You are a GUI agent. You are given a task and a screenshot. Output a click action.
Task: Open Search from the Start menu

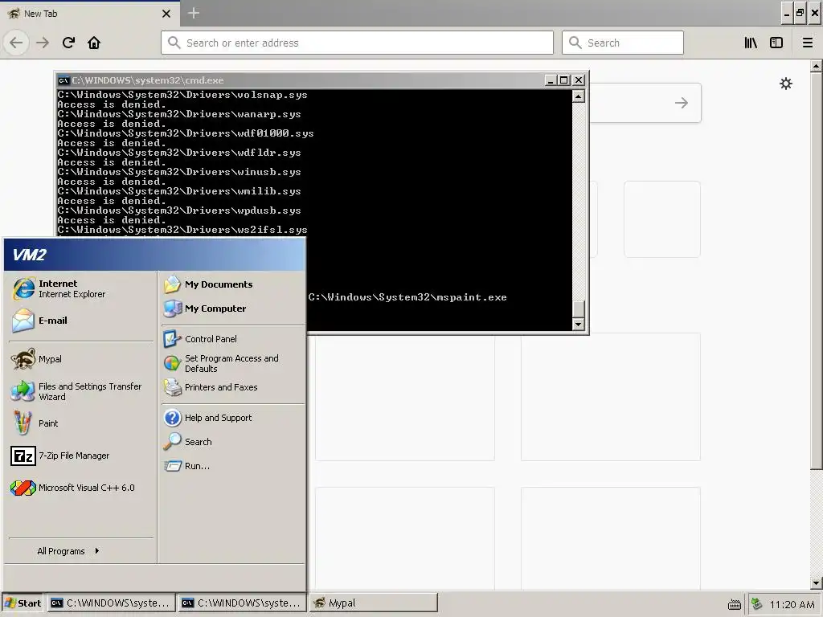pyautogui.click(x=232, y=442)
